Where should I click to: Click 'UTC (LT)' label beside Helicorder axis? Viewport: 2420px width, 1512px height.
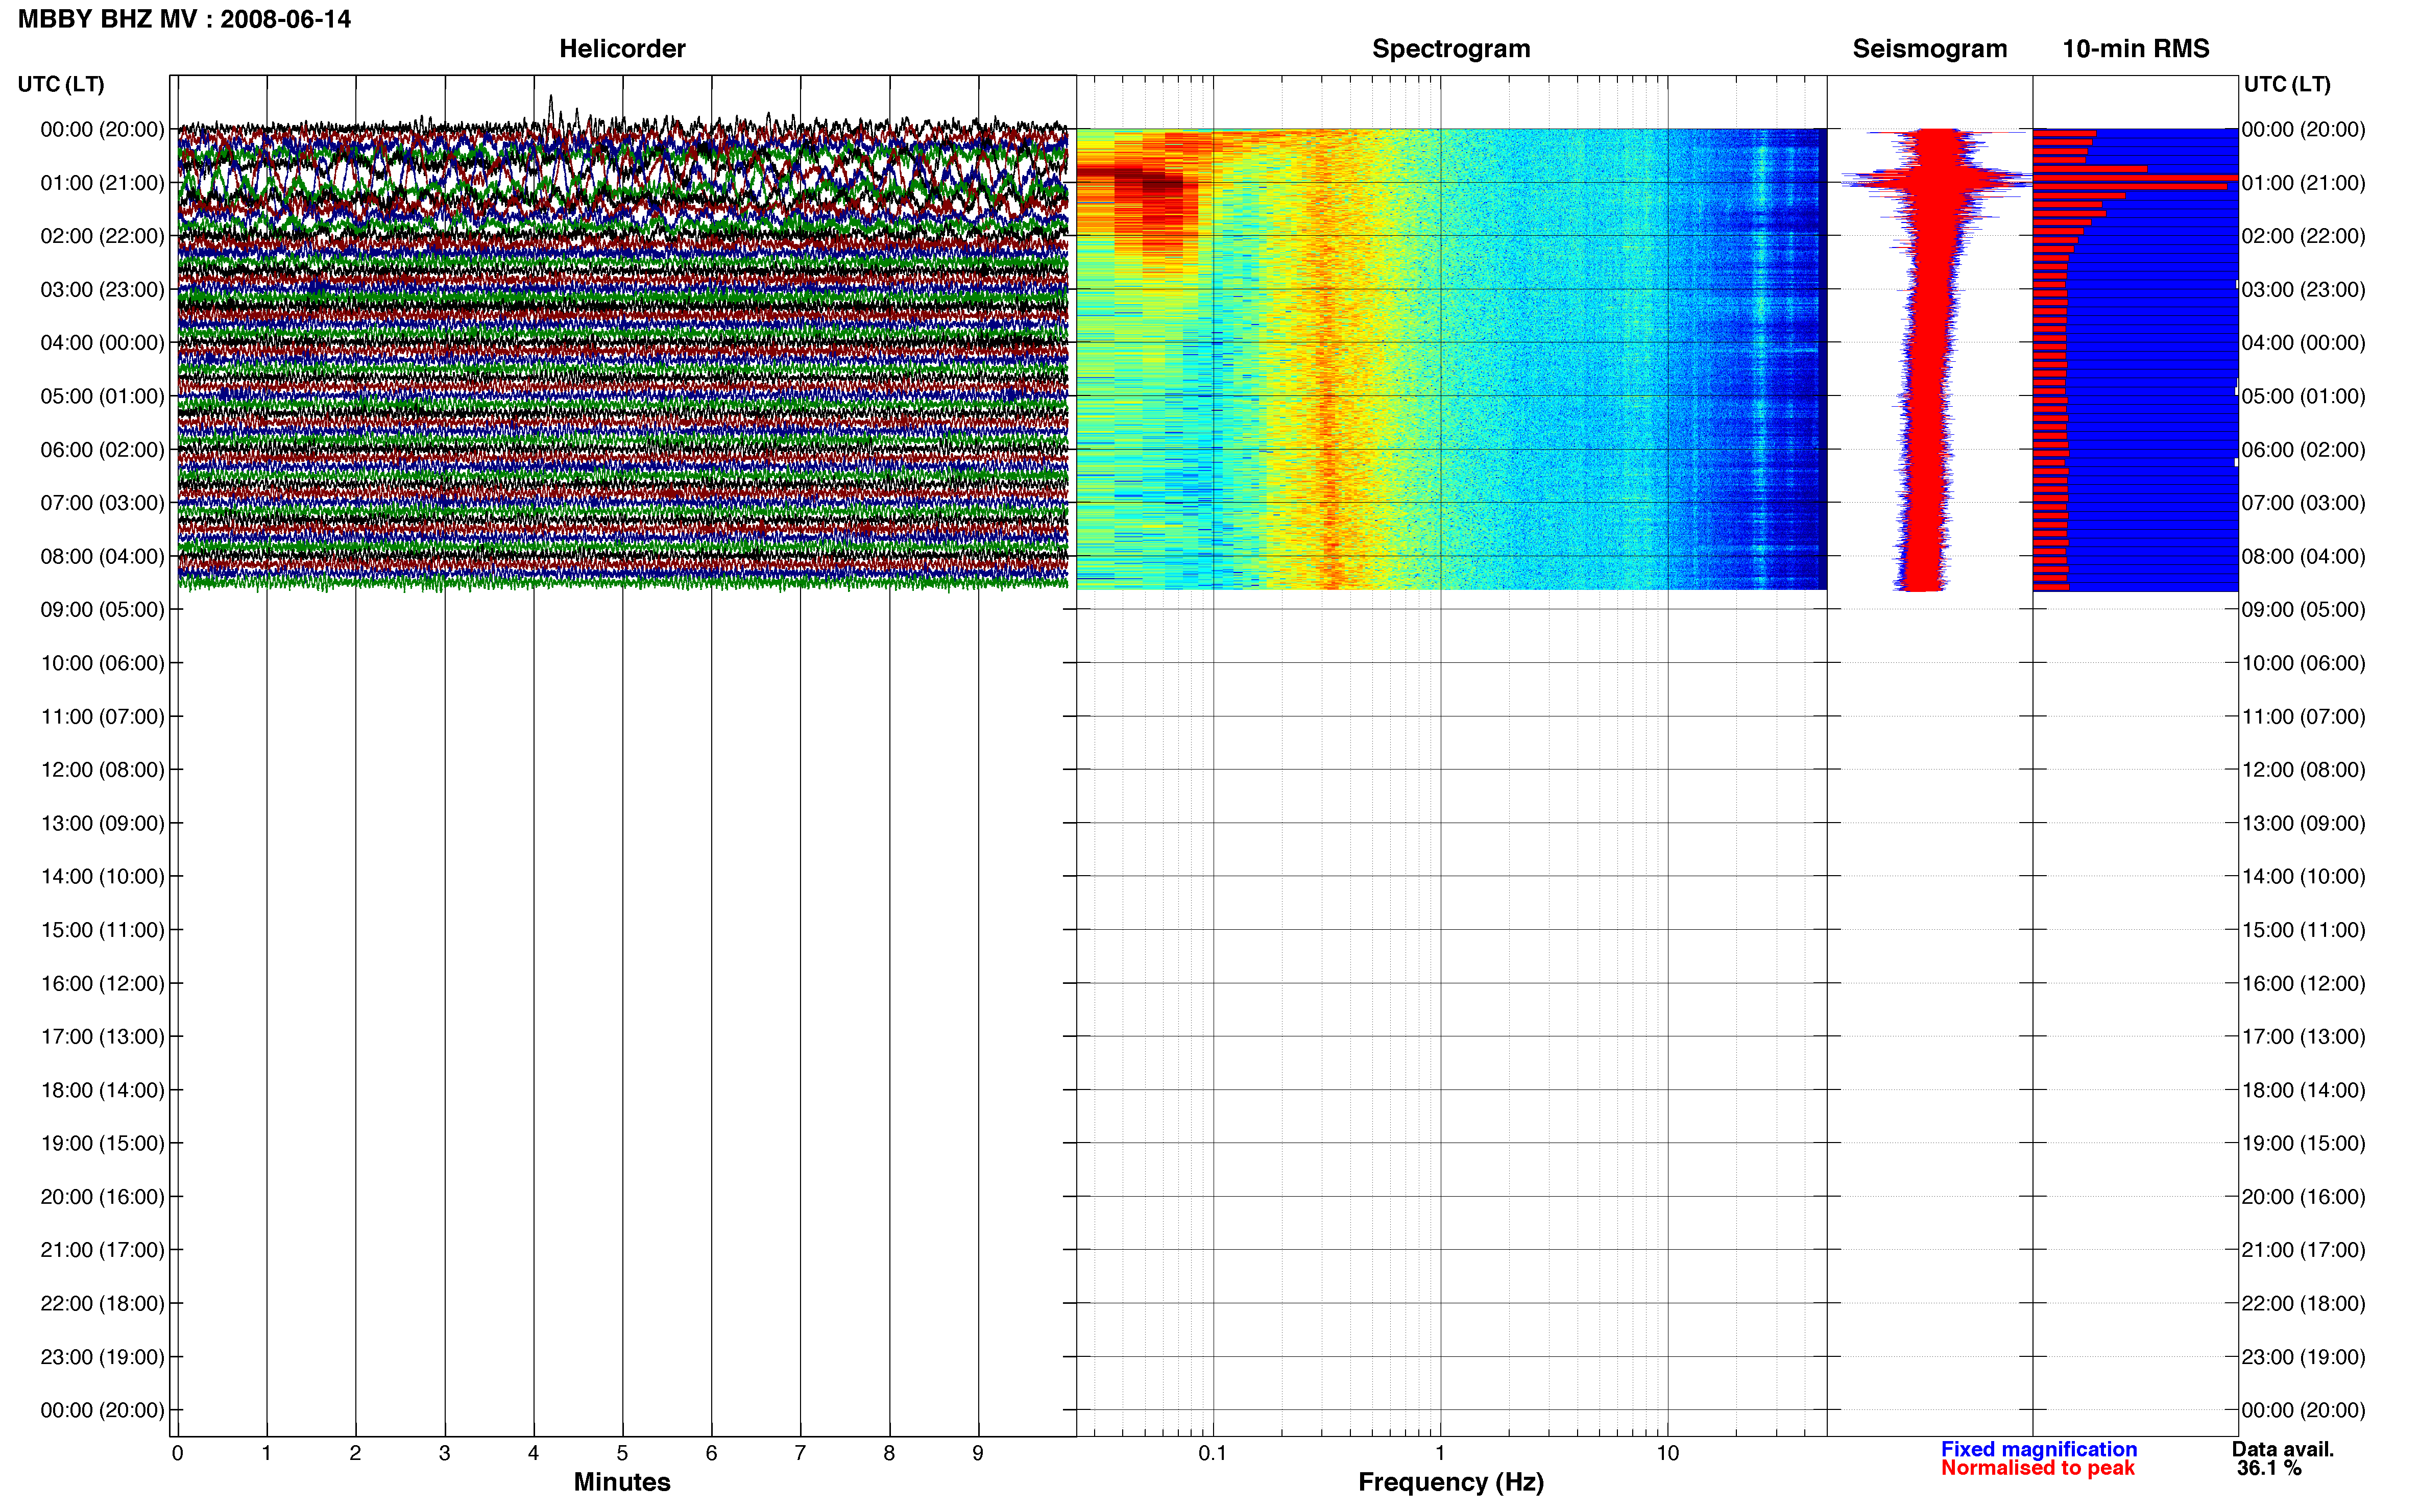61,84
